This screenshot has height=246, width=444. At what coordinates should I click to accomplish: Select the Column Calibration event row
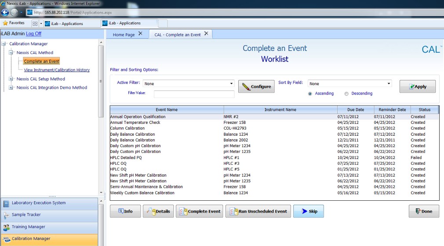tap(274, 128)
